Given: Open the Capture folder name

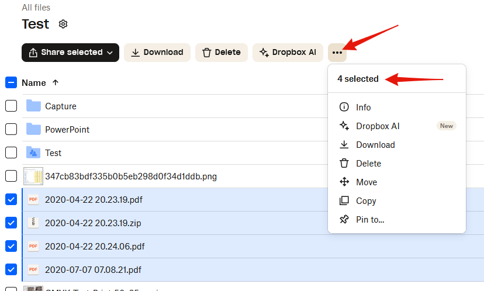Looking at the screenshot, I should (61, 106).
